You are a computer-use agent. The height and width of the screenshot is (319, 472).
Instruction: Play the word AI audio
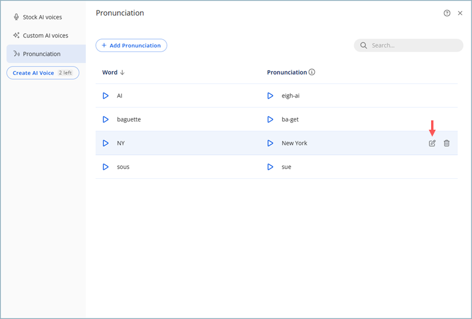tap(106, 96)
